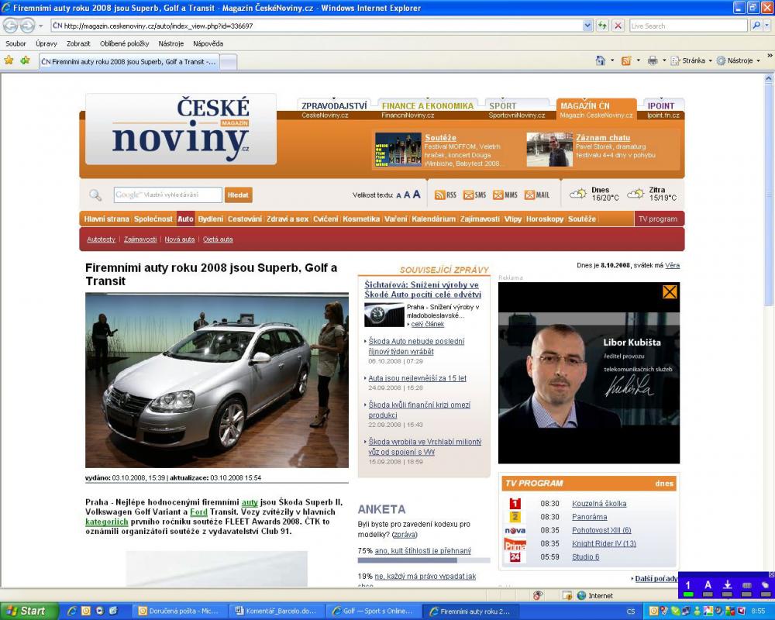The height and width of the screenshot is (620, 775).
Task: Open the Zobrazit menu
Action: (78, 43)
